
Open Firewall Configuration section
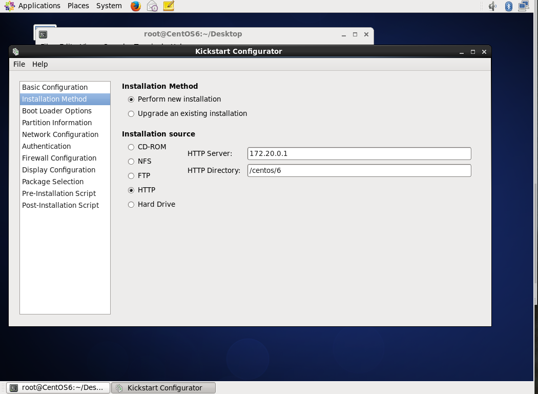point(65,158)
